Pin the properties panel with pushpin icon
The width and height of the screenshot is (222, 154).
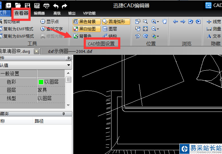coord(69,58)
